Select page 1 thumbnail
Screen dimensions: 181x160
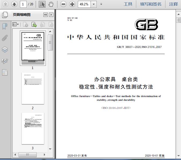tap(33, 48)
